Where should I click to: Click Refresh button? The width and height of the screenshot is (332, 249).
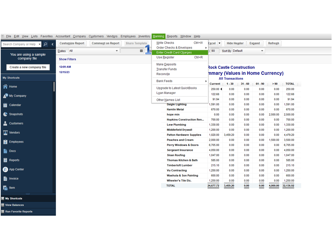click(x=274, y=43)
